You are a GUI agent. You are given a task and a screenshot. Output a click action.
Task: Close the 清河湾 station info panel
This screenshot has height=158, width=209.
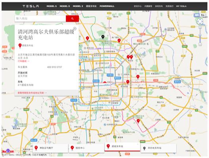(75, 29)
